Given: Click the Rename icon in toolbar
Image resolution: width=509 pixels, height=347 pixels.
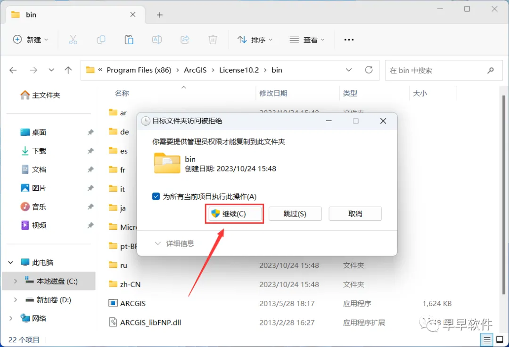Looking at the screenshot, I should tap(157, 40).
